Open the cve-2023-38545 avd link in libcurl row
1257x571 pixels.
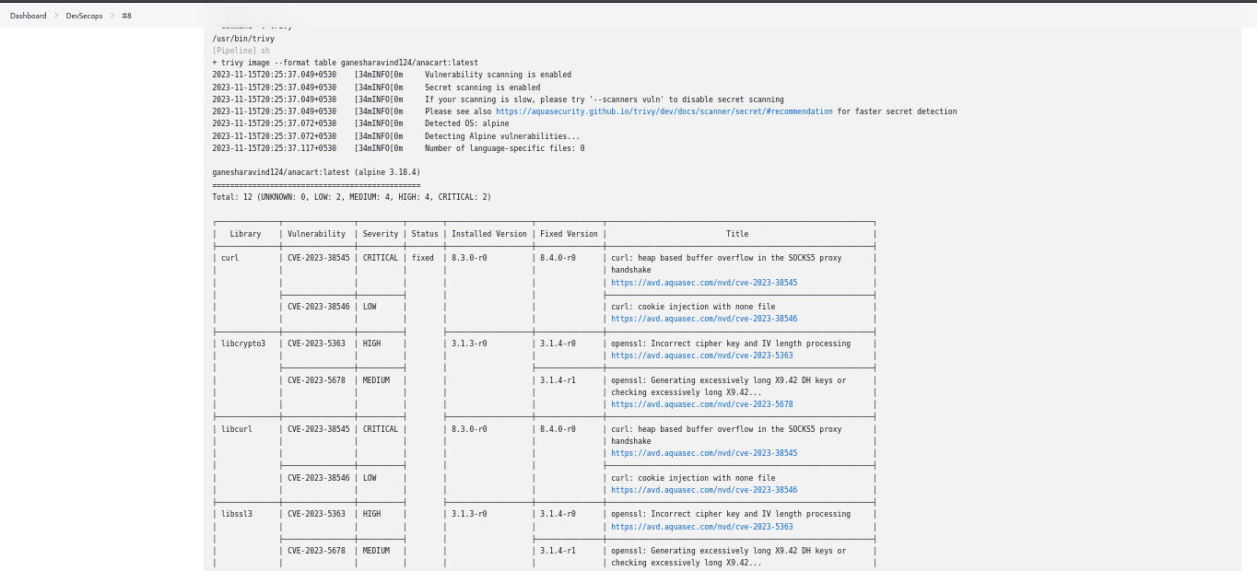coord(704,453)
